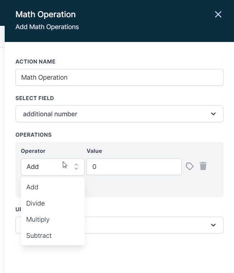
Task: Click the Value input containing 0
Action: point(134,167)
